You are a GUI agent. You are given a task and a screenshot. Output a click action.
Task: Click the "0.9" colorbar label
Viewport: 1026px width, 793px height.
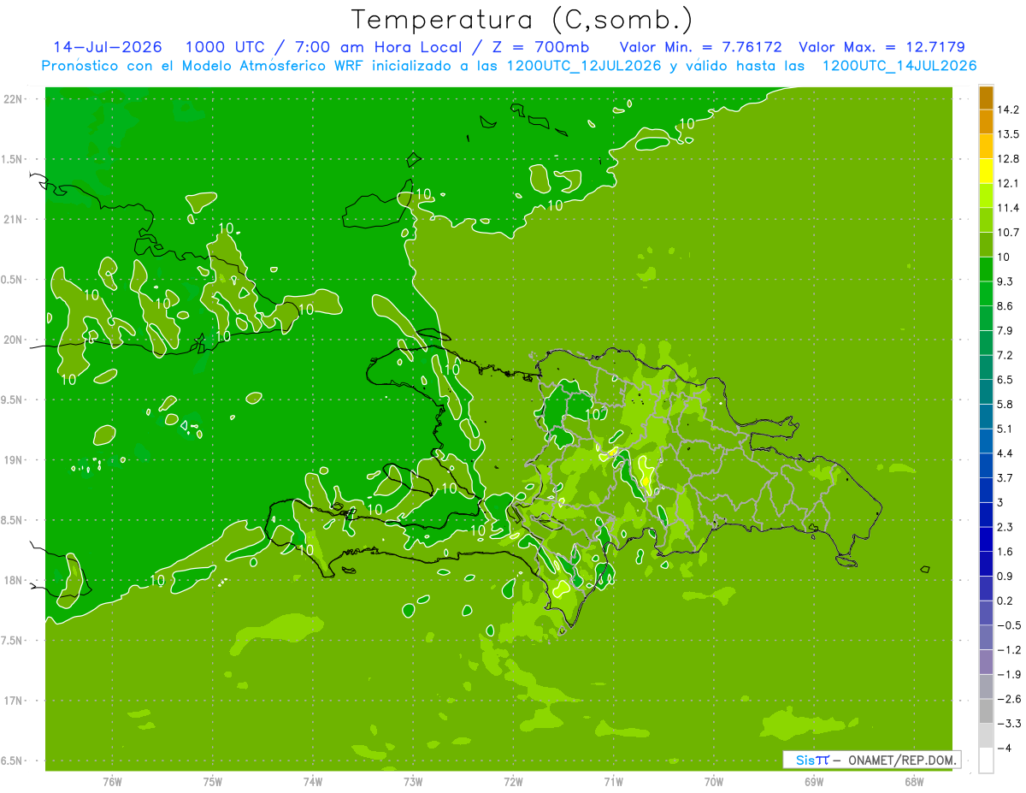pyautogui.click(x=1005, y=576)
